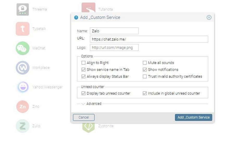Viewport: 250px width, 156px height.
Task: Uncheck Show notifications option
Action: (x=145, y=70)
